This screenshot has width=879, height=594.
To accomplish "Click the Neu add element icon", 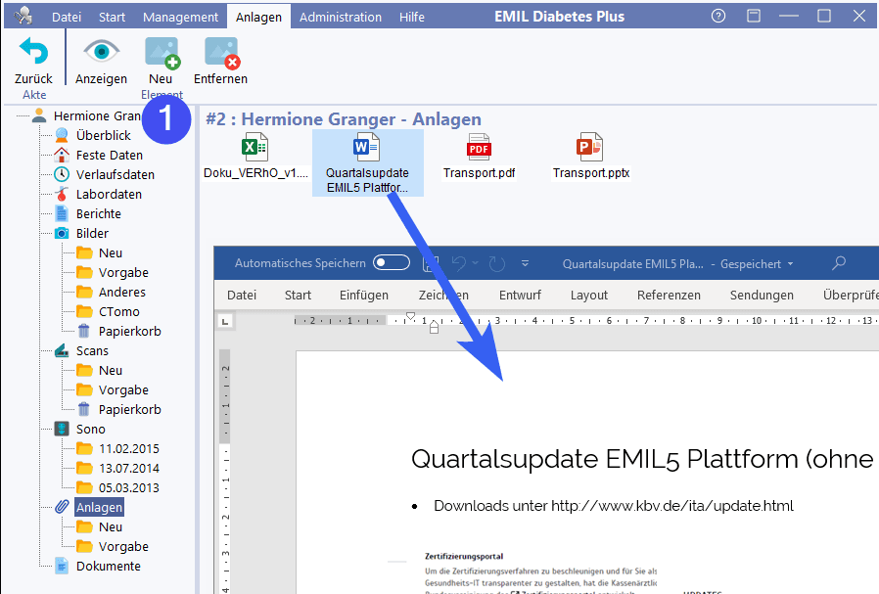I will point(161,52).
